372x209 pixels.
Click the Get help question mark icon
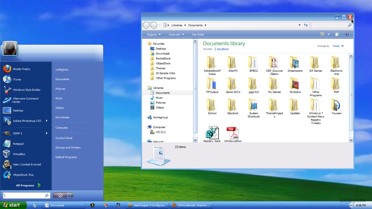point(347,34)
